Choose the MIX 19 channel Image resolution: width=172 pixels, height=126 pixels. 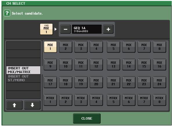pyautogui.click(x=81, y=82)
